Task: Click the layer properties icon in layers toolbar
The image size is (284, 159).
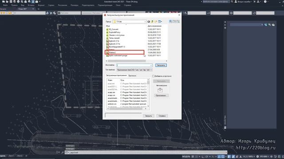Action: (x=47, y=13)
